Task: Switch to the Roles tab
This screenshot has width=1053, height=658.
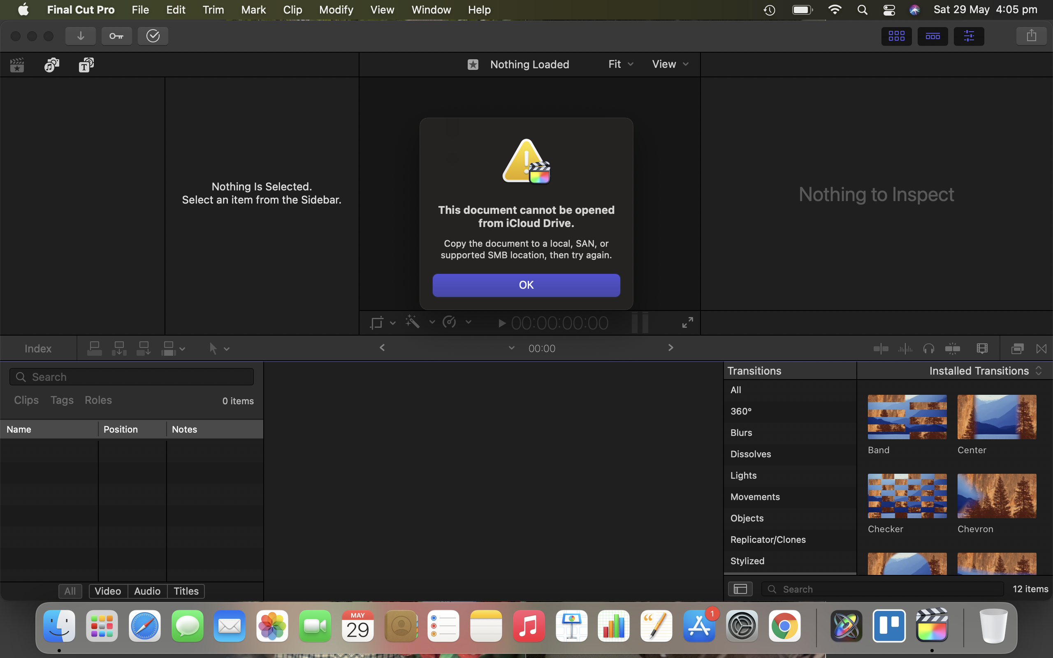Action: (x=98, y=400)
